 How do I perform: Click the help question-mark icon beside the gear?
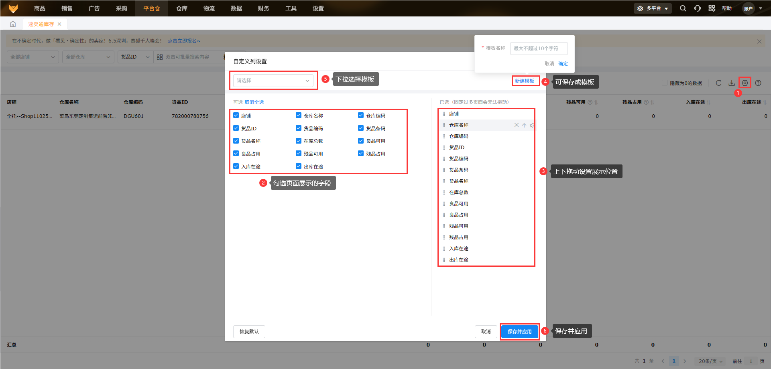pos(758,83)
